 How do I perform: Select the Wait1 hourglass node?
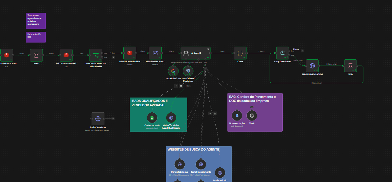pyautogui.click(x=36, y=55)
